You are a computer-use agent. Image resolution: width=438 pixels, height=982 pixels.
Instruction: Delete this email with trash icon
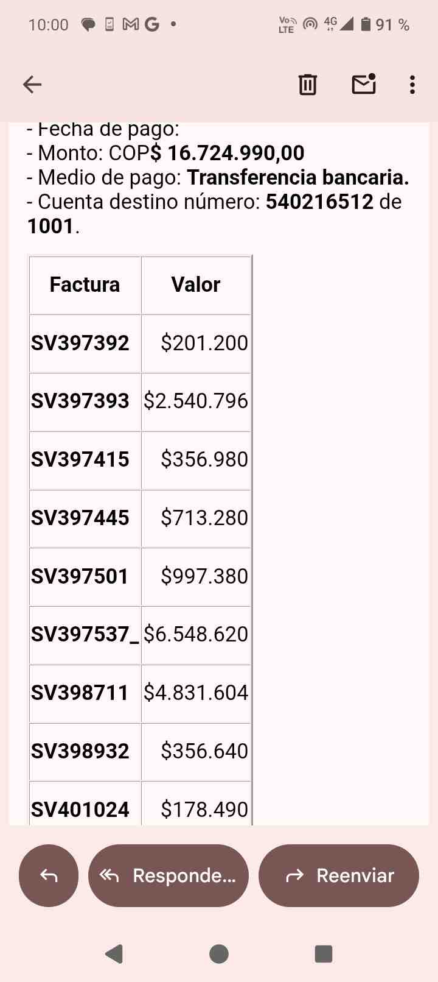(x=308, y=85)
